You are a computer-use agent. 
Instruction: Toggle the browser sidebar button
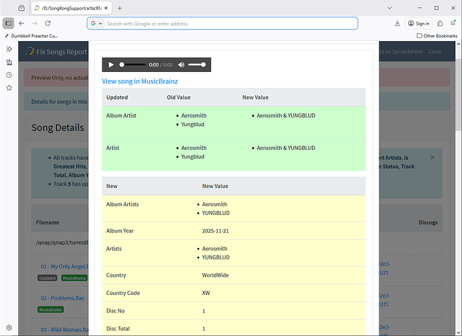coord(9,24)
